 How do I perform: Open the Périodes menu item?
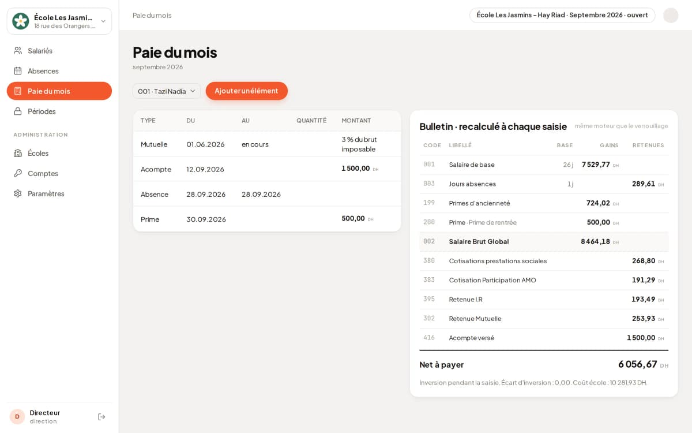(x=59, y=111)
